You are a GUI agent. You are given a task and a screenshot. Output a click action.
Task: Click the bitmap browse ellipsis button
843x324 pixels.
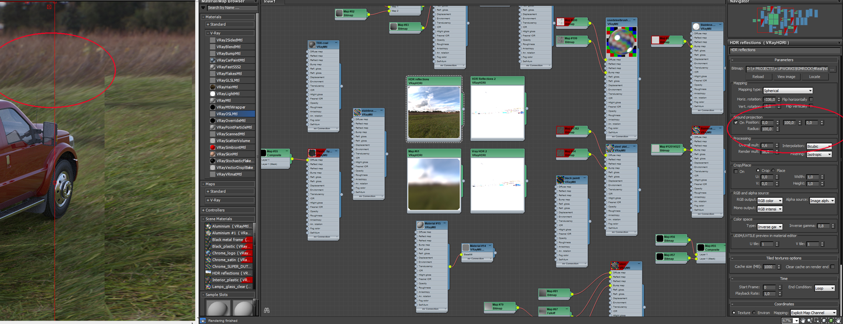coord(832,68)
